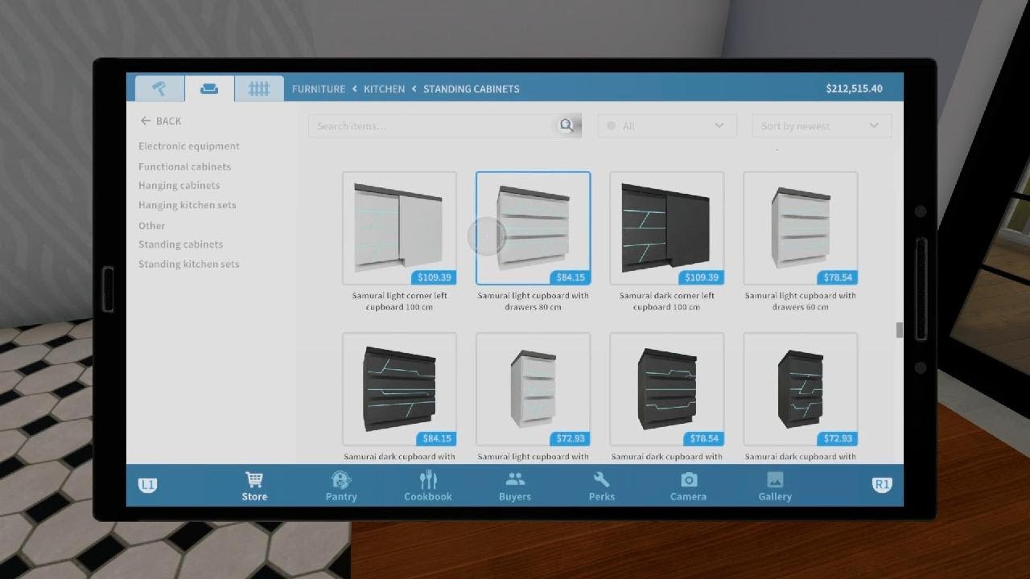Select Hanging cabinets category
The height and width of the screenshot is (579, 1030).
pos(179,186)
